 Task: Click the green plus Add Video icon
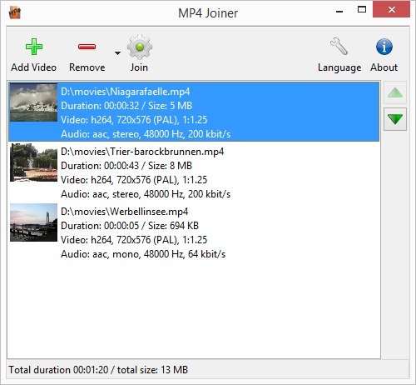[x=34, y=47]
